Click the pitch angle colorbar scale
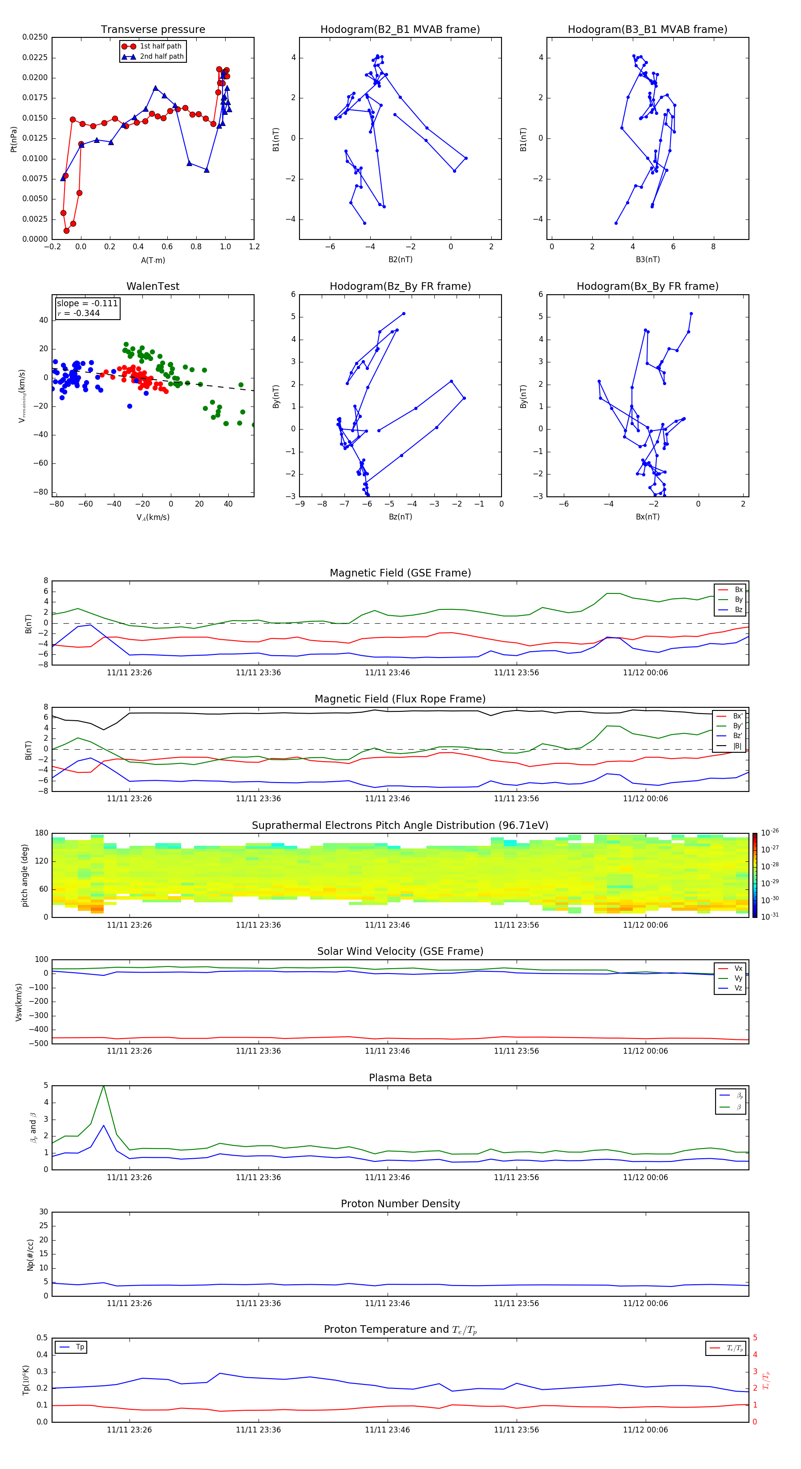Image resolution: width=801 pixels, height=1469 pixels. (x=754, y=875)
